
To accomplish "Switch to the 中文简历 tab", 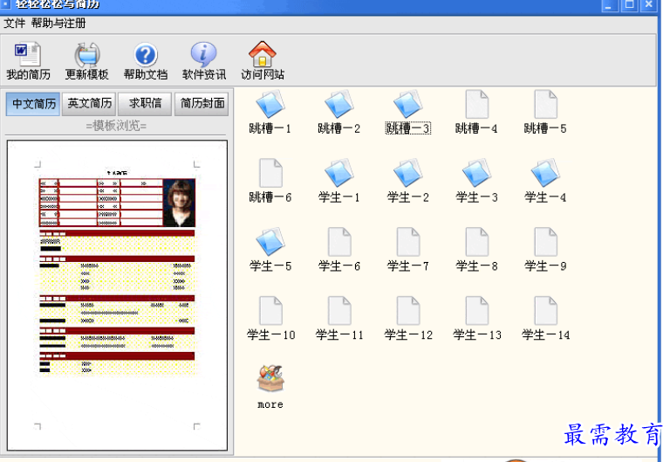I will click(33, 104).
